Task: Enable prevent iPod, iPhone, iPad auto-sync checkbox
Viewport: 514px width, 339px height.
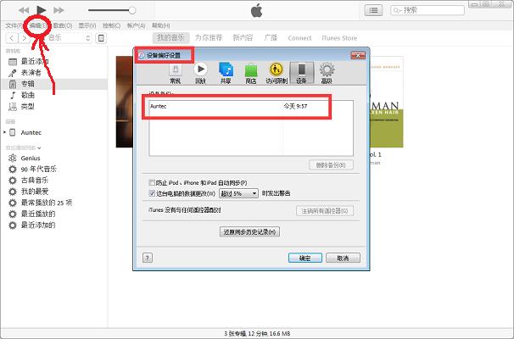Action: pos(152,182)
